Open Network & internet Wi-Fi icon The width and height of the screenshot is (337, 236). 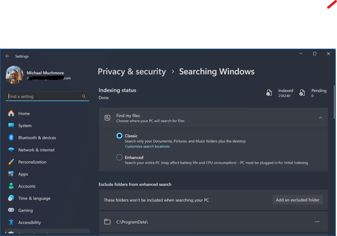pyautogui.click(x=11, y=150)
